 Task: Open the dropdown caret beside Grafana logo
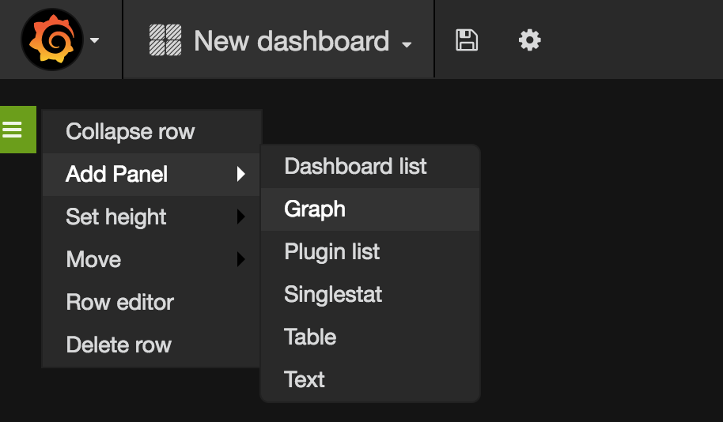[x=94, y=40]
